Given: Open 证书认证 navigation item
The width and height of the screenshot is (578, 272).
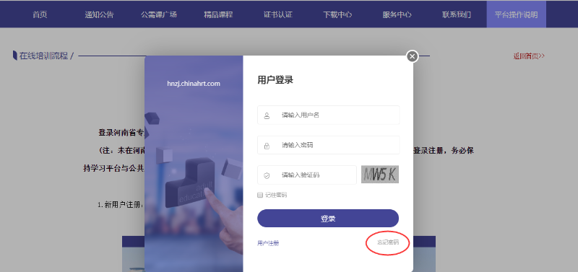Looking at the screenshot, I should click(x=278, y=14).
